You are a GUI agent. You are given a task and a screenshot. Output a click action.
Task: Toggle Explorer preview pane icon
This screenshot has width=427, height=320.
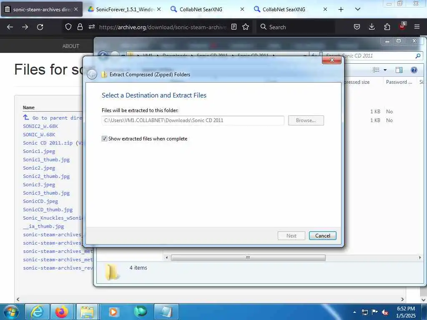click(399, 70)
